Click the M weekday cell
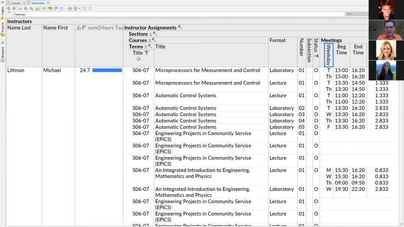The image size is (404, 227). pos(328,170)
